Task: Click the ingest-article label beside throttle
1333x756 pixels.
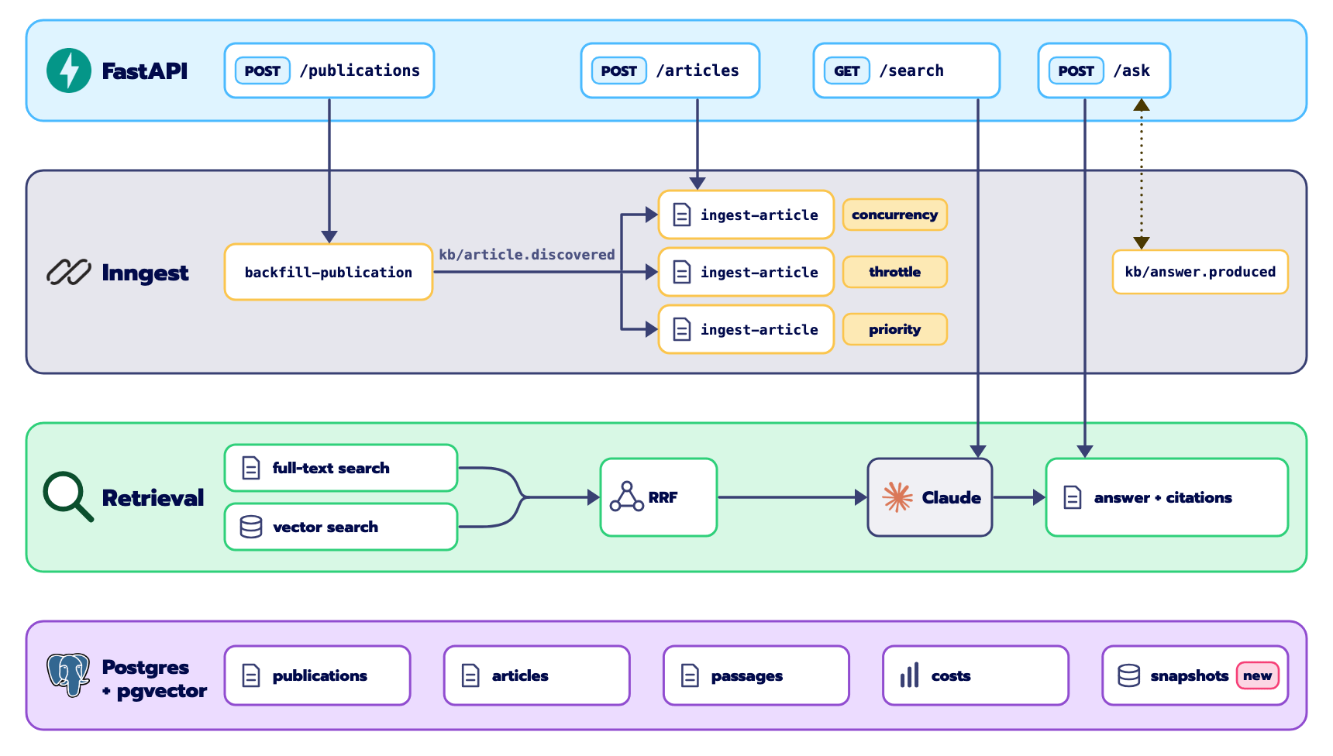Action: coord(759,272)
